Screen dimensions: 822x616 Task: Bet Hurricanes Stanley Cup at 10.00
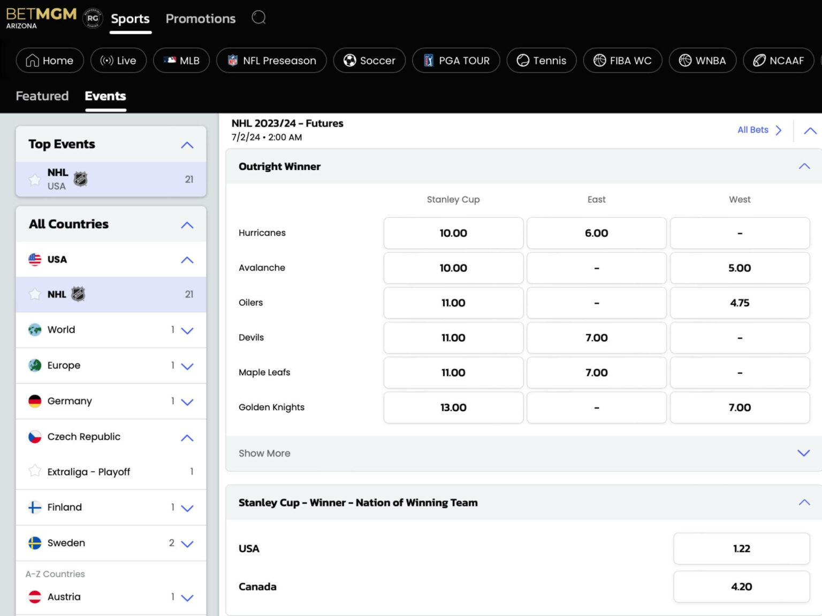point(453,233)
